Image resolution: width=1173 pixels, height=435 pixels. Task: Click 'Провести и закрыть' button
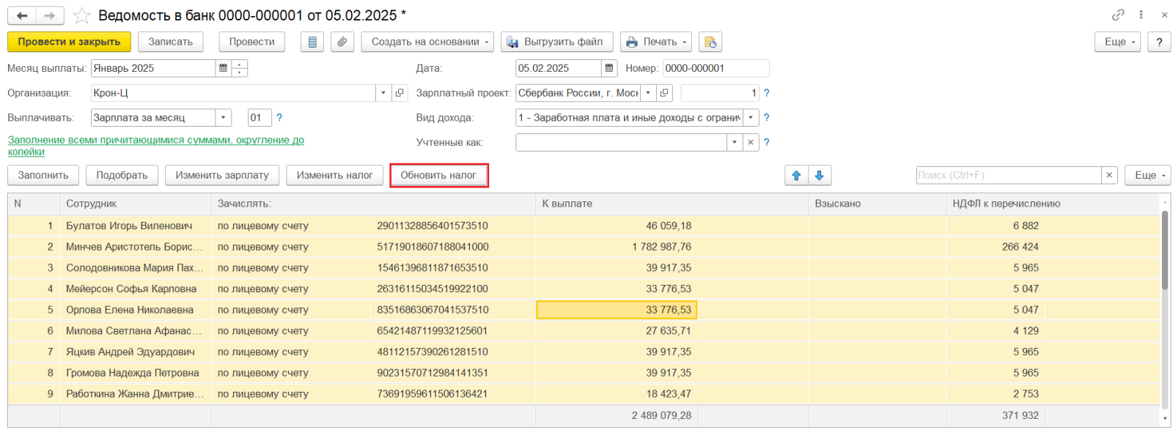coord(69,42)
